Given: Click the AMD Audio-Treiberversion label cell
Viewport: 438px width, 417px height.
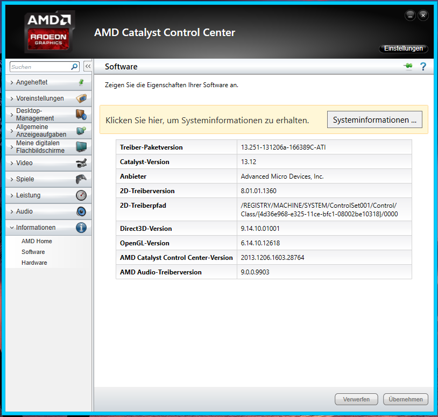Looking at the screenshot, I should (176, 272).
